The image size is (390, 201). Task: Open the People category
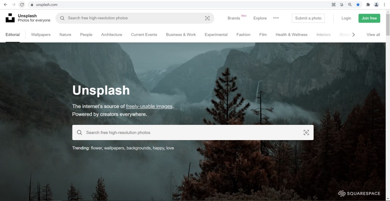pyautogui.click(x=86, y=35)
